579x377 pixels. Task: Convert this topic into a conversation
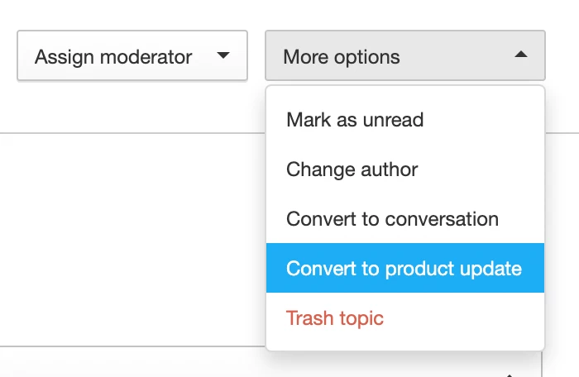click(405, 219)
